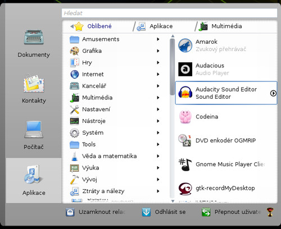
Task: Click the Hry playing cards icon
Action: click(x=74, y=62)
